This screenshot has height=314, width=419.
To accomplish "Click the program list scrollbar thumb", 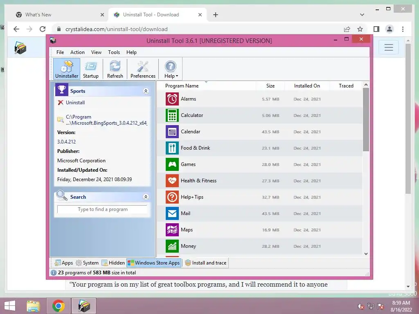I will (366, 120).
